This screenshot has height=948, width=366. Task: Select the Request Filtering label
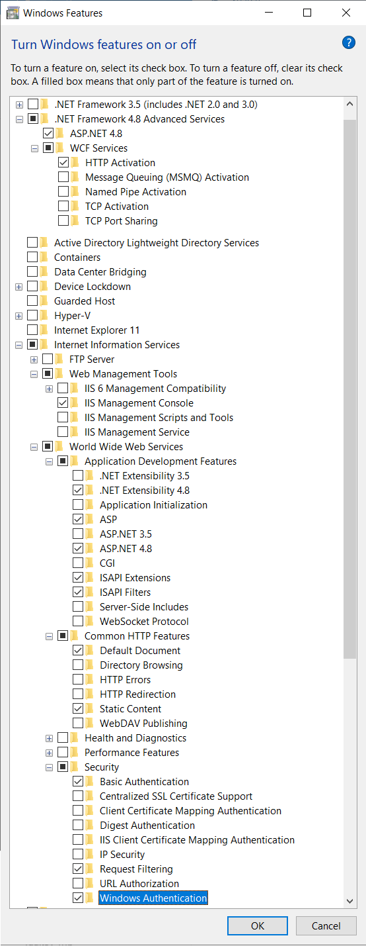[x=136, y=869]
